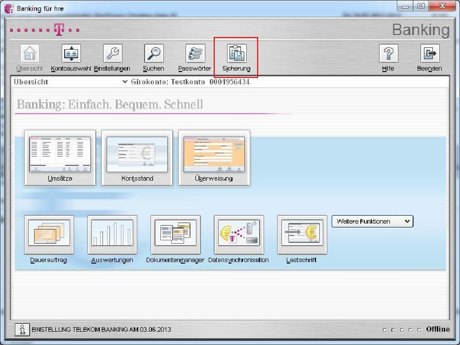Start Datensynchronisation tile
Image resolution: width=460 pixels, height=345 pixels.
click(238, 234)
